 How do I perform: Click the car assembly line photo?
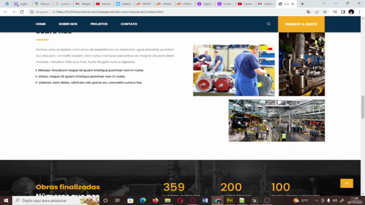[x=277, y=121]
